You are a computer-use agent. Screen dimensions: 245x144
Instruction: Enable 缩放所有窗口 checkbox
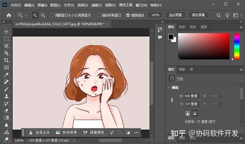click(98, 15)
